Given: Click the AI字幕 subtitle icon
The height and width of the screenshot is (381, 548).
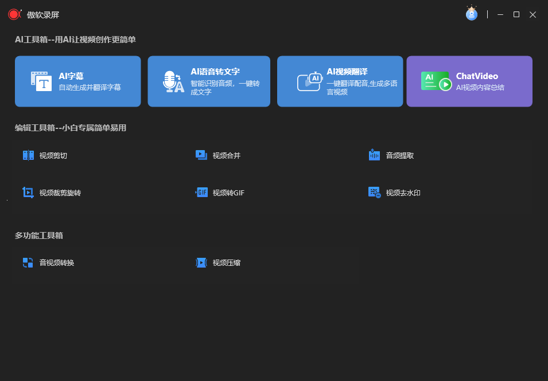Looking at the screenshot, I should click(x=41, y=81).
